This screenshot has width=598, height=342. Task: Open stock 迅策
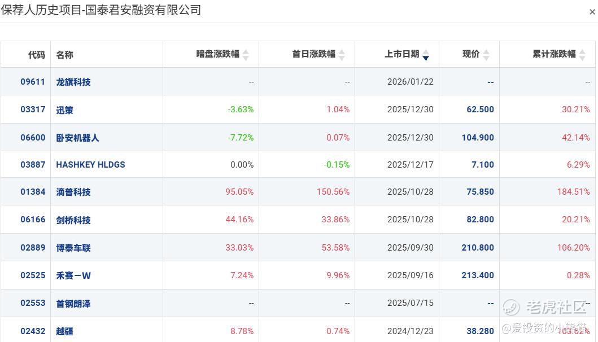click(x=64, y=110)
